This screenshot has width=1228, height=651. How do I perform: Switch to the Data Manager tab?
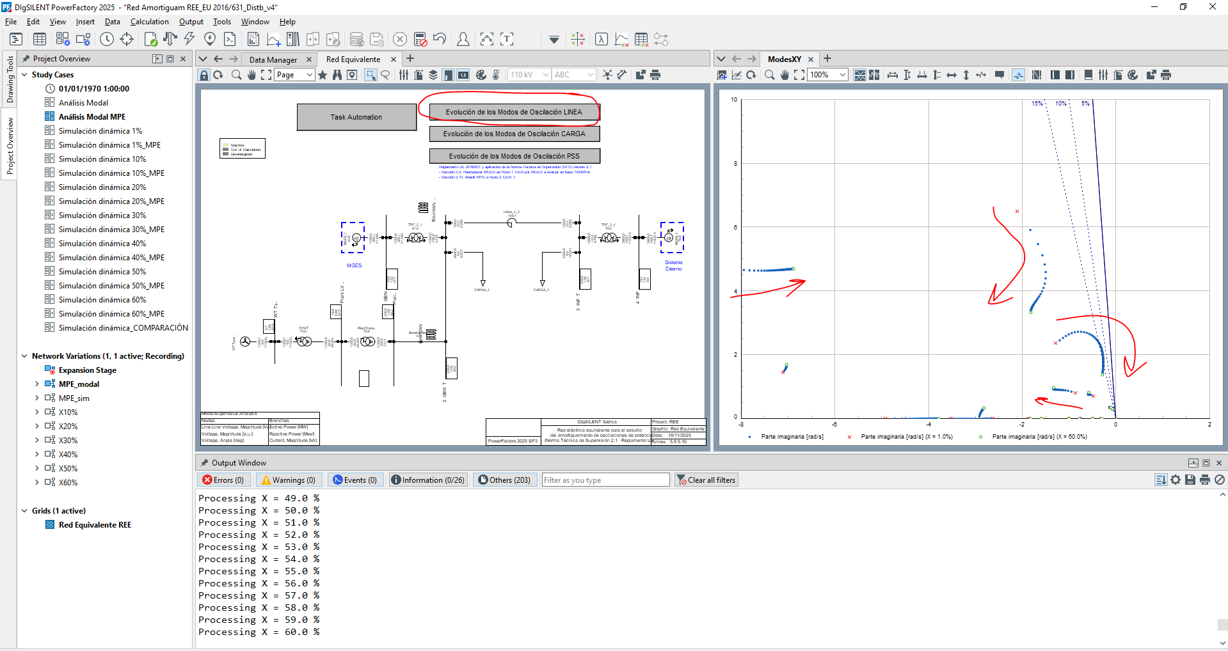(273, 59)
